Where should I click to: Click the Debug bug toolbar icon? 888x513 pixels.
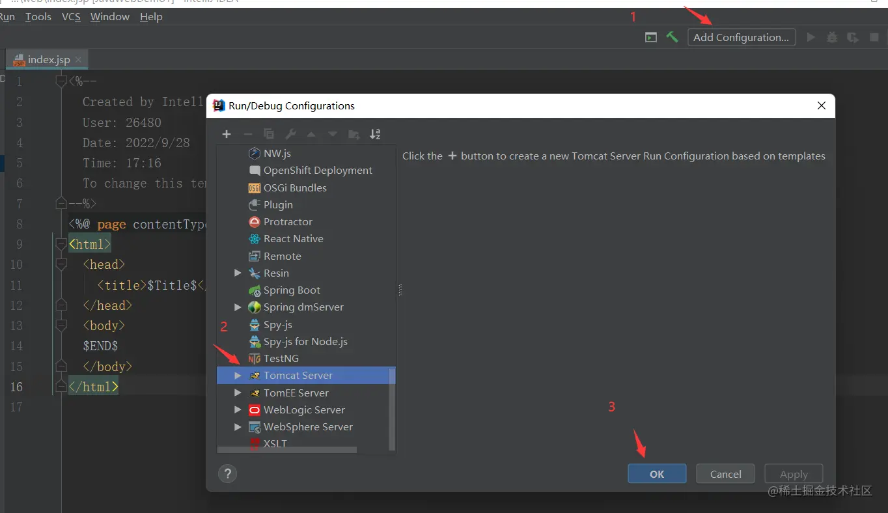832,37
